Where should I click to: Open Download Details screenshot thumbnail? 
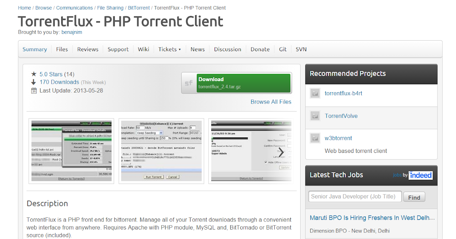tap(71, 151)
